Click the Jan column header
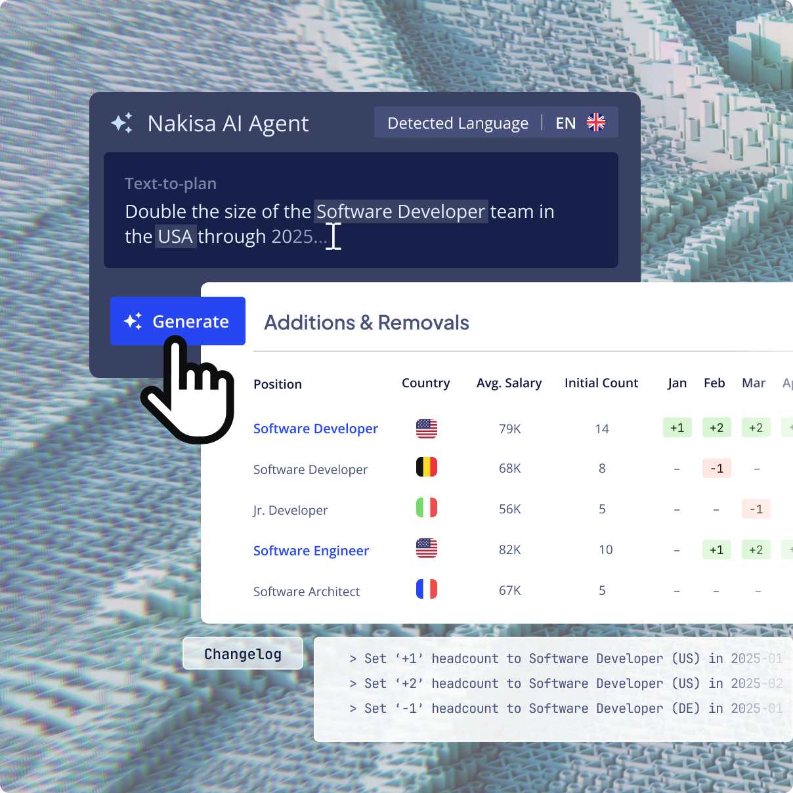The width and height of the screenshot is (793, 793). 677,383
